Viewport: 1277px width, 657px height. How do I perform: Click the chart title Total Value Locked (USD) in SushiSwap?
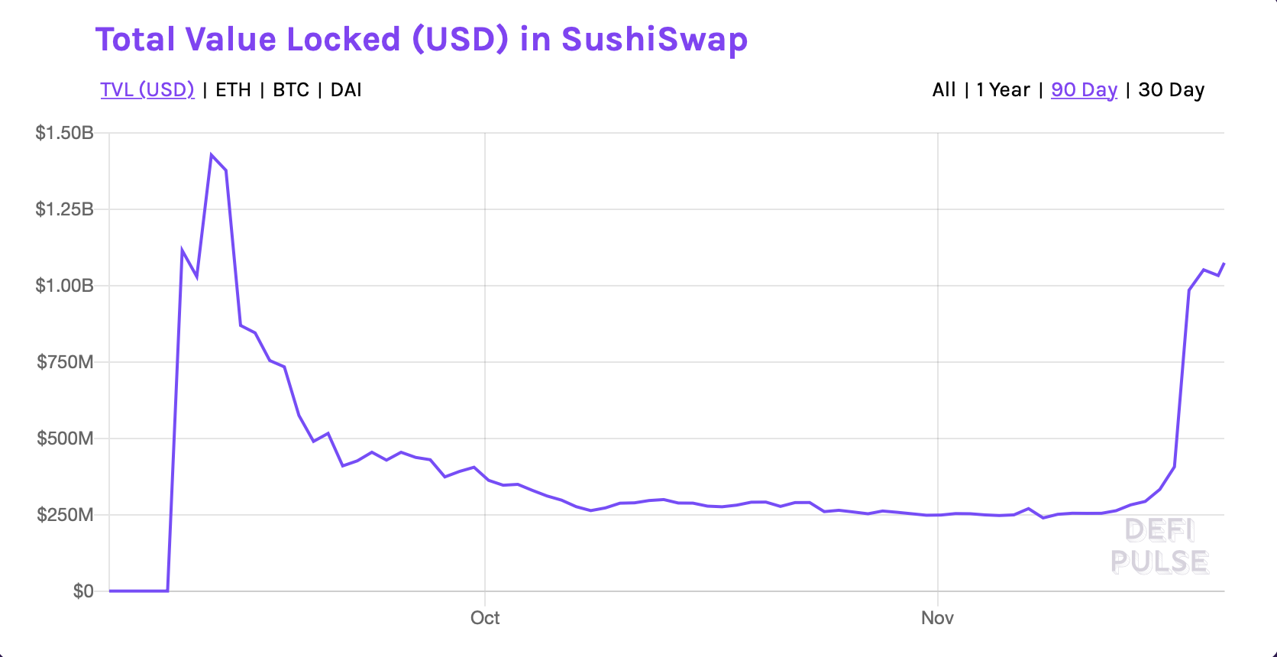(421, 39)
